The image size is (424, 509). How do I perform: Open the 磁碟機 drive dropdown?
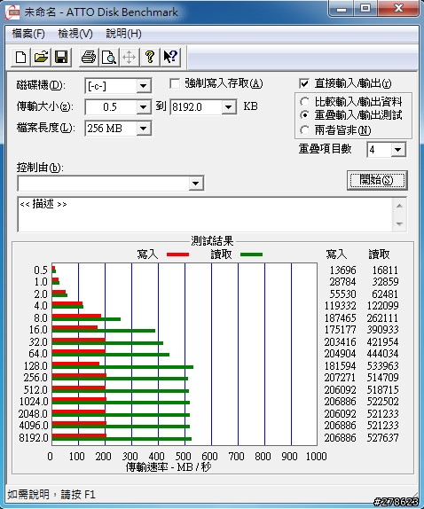tap(143, 86)
